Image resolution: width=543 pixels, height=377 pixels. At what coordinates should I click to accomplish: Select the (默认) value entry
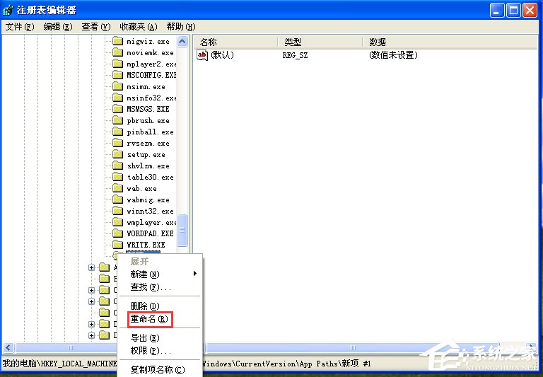coord(222,54)
